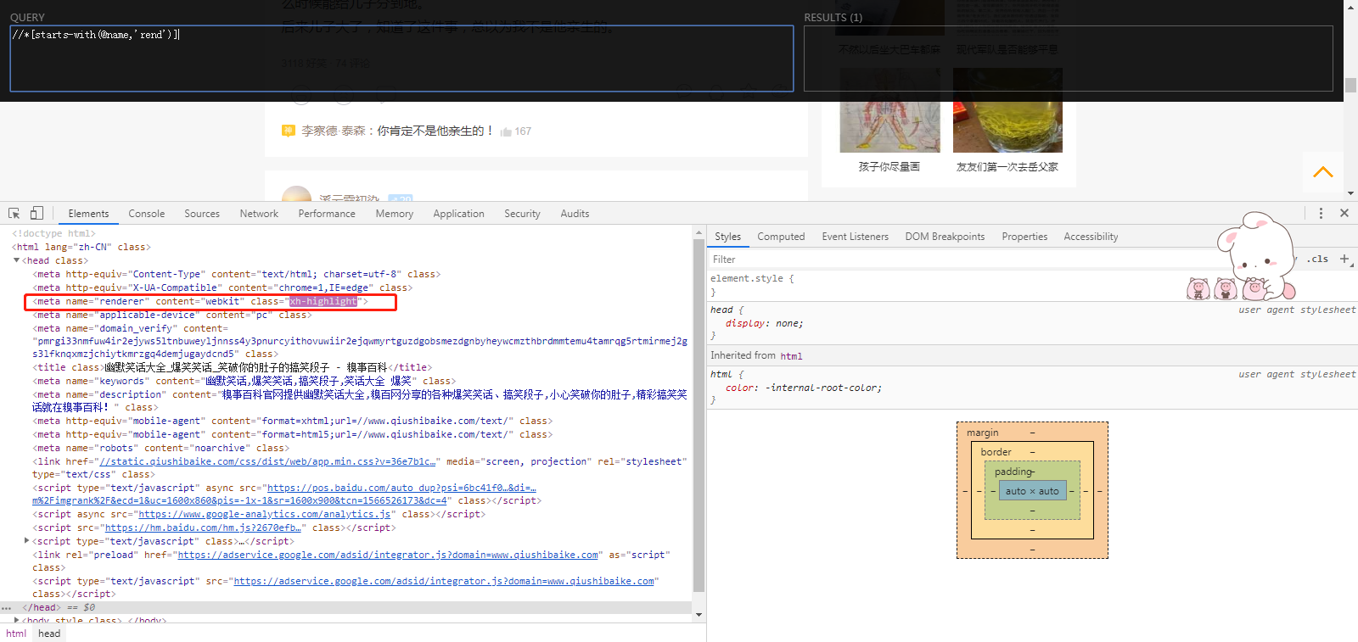This screenshot has width=1358, height=642.
Task: Click the XPath RESULTS output box
Action: 1069,59
